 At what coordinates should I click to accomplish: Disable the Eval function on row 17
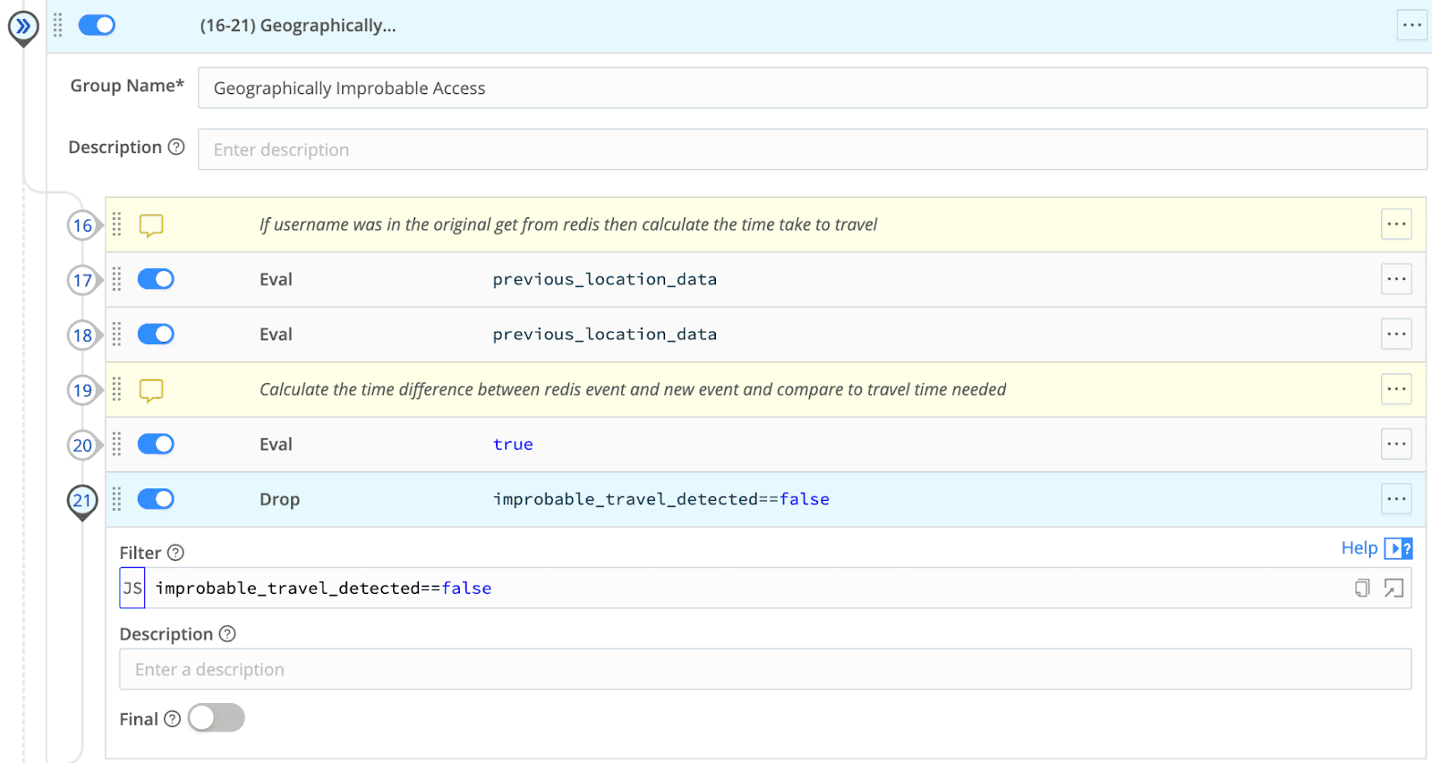156,279
